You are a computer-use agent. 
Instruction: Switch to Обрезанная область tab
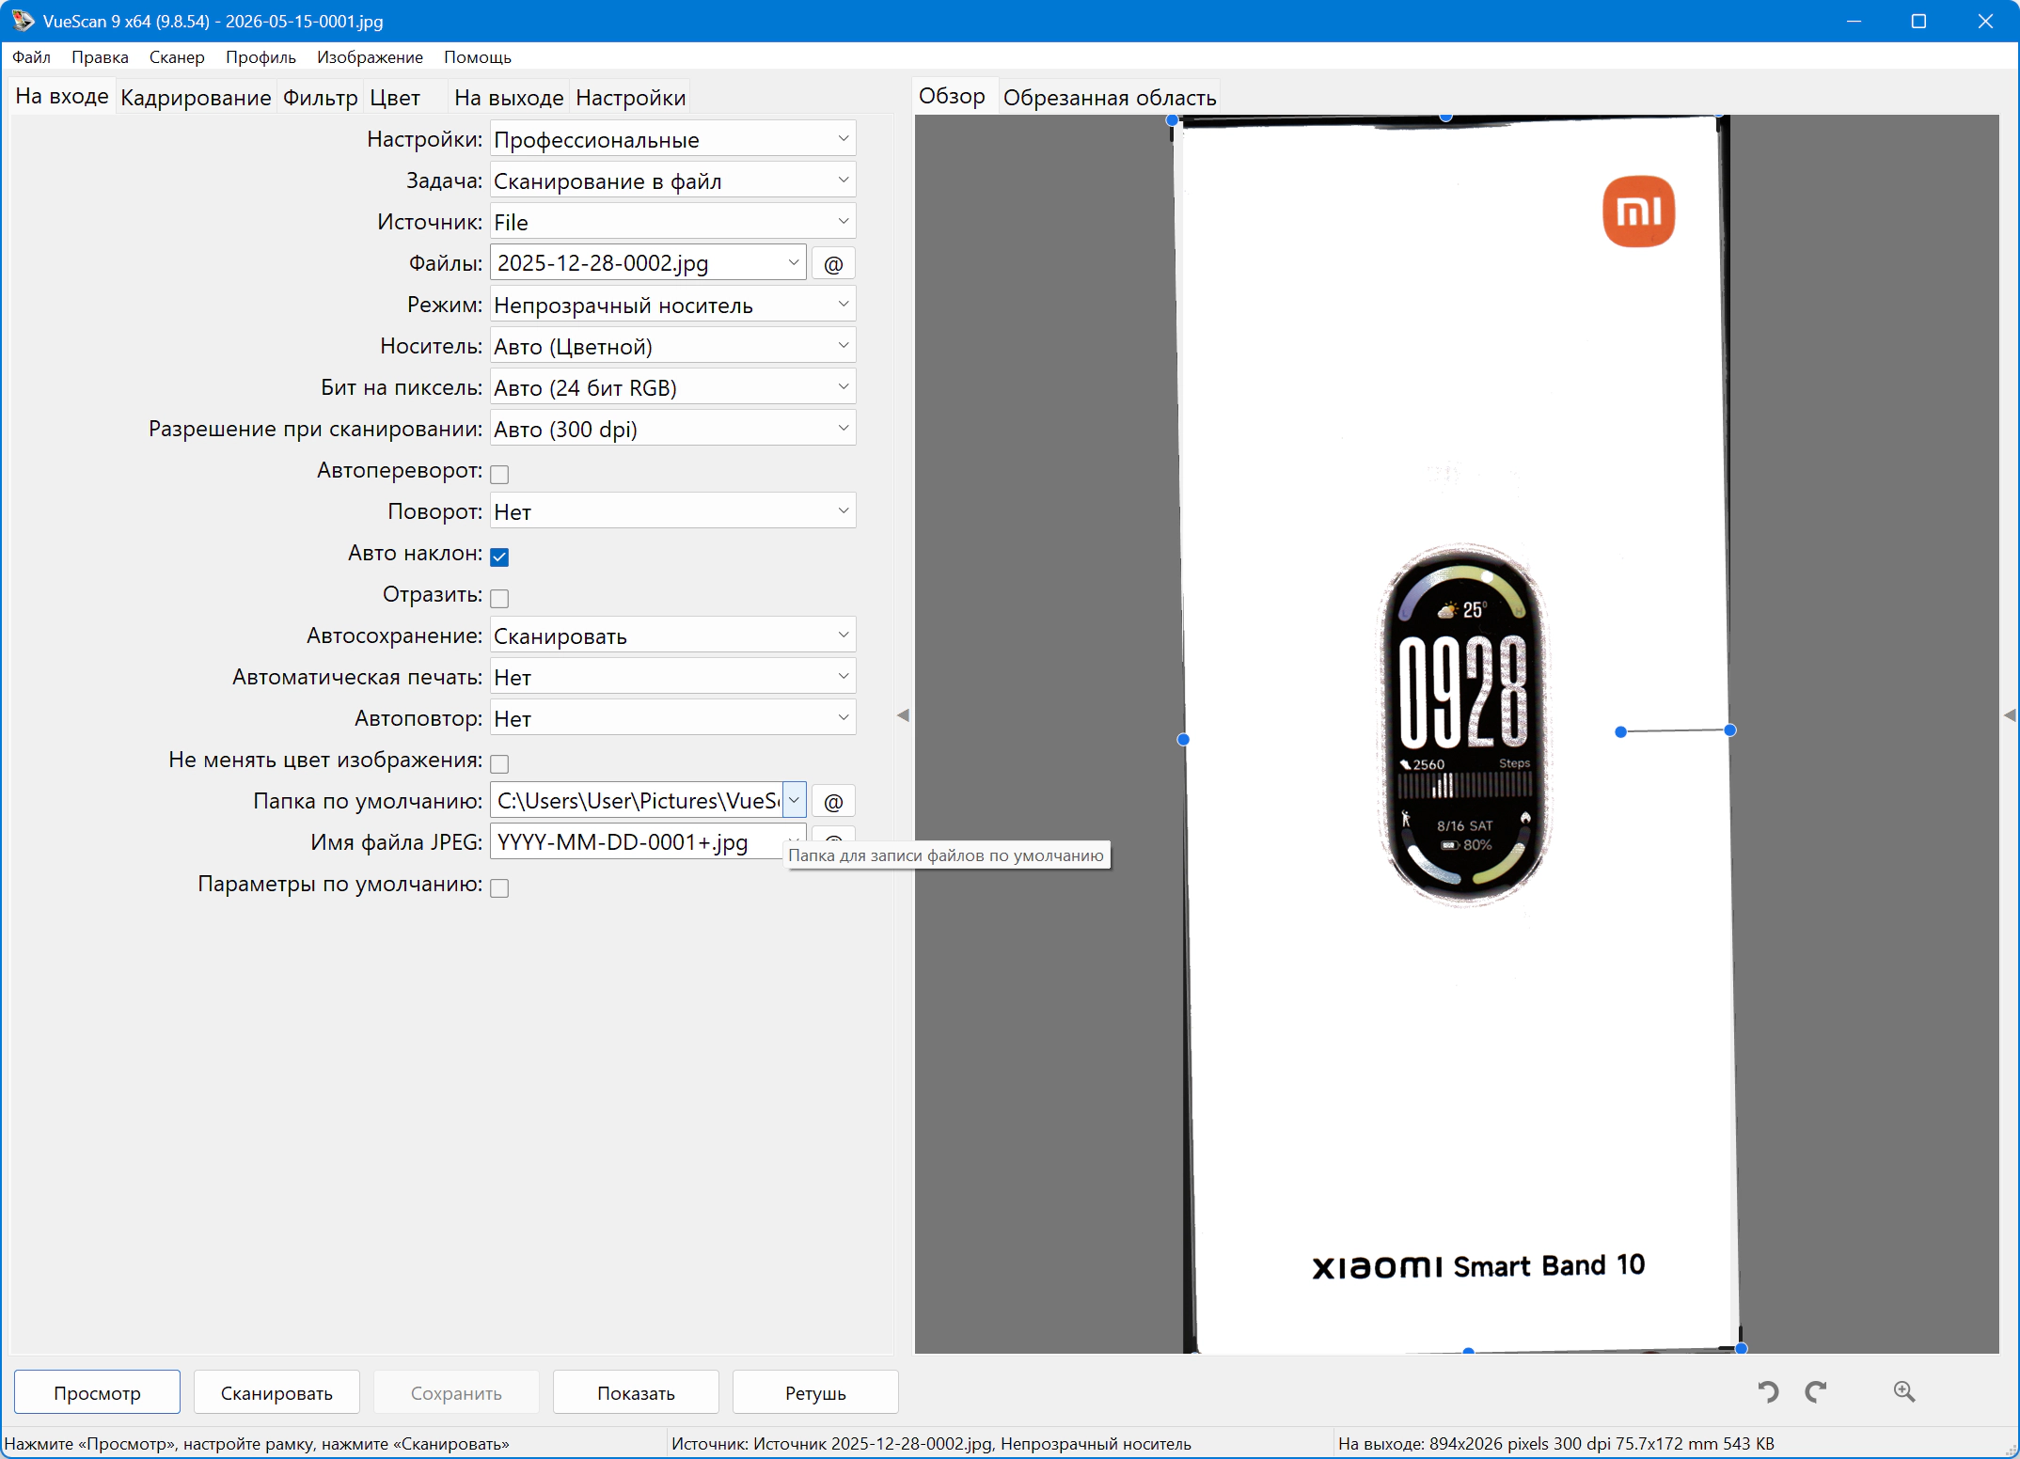tap(1110, 98)
